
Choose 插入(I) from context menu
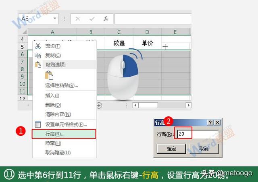coord(64,95)
